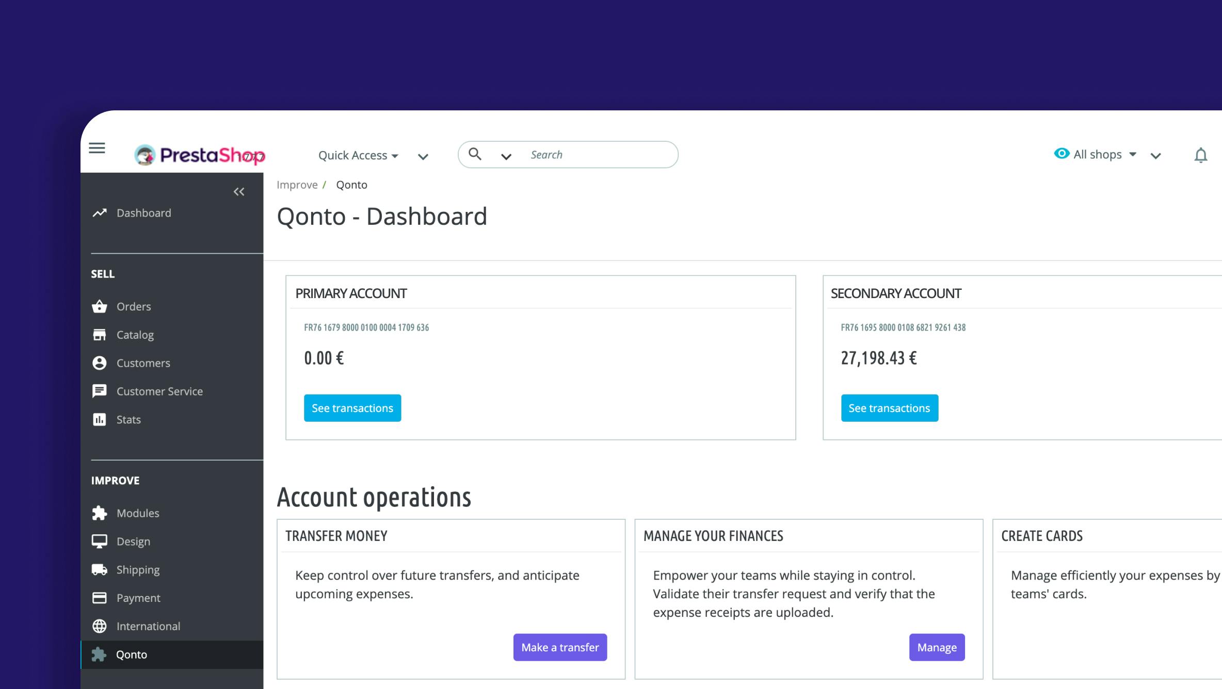Open International in the sidebar
This screenshot has height=689, width=1222.
click(148, 626)
